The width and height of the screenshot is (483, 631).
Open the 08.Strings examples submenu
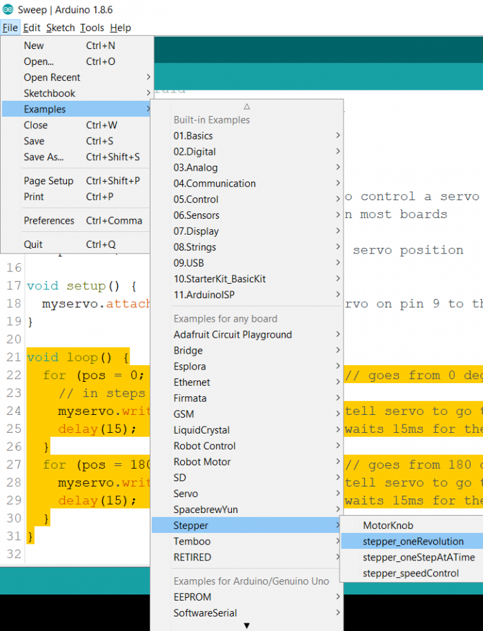247,247
